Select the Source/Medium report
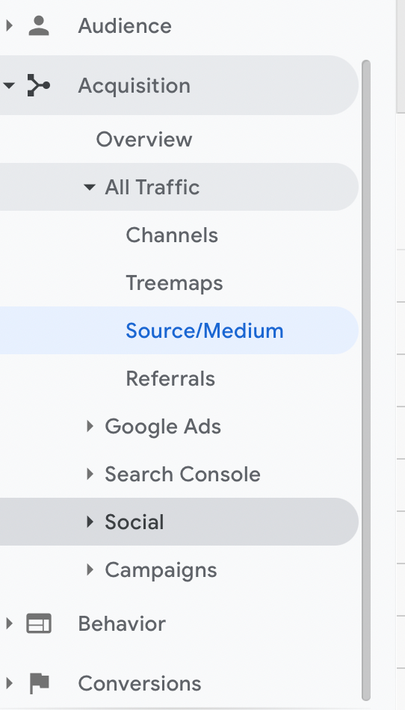This screenshot has height=710, width=405. pos(205,330)
